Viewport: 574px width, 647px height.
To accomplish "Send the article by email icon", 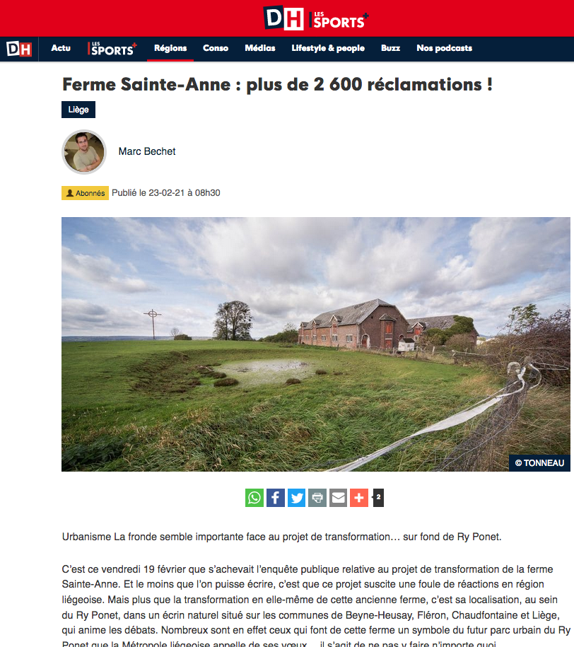I will pos(338,498).
